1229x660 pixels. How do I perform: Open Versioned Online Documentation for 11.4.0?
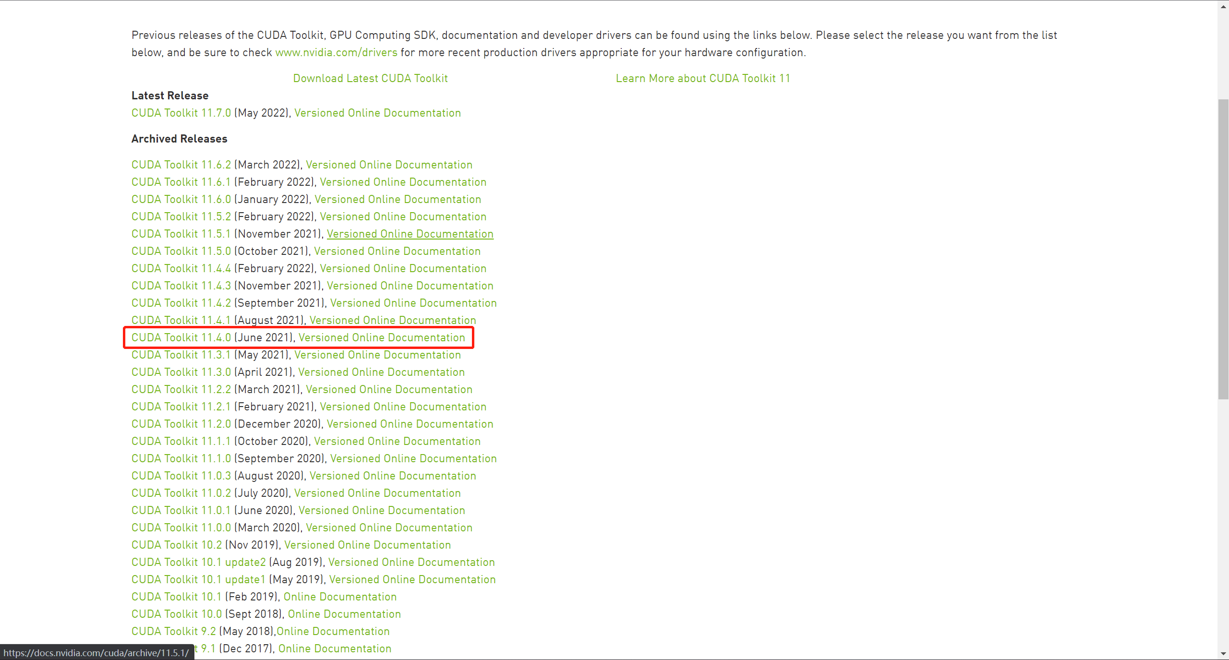(382, 337)
